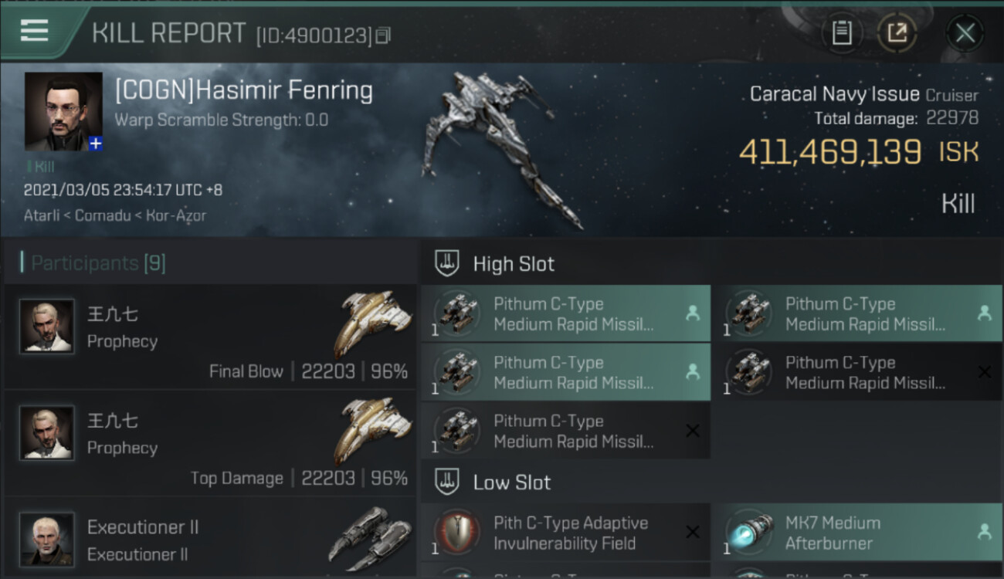This screenshot has height=579, width=1004.
Task: Copy the kill report ID
Action: click(x=383, y=36)
